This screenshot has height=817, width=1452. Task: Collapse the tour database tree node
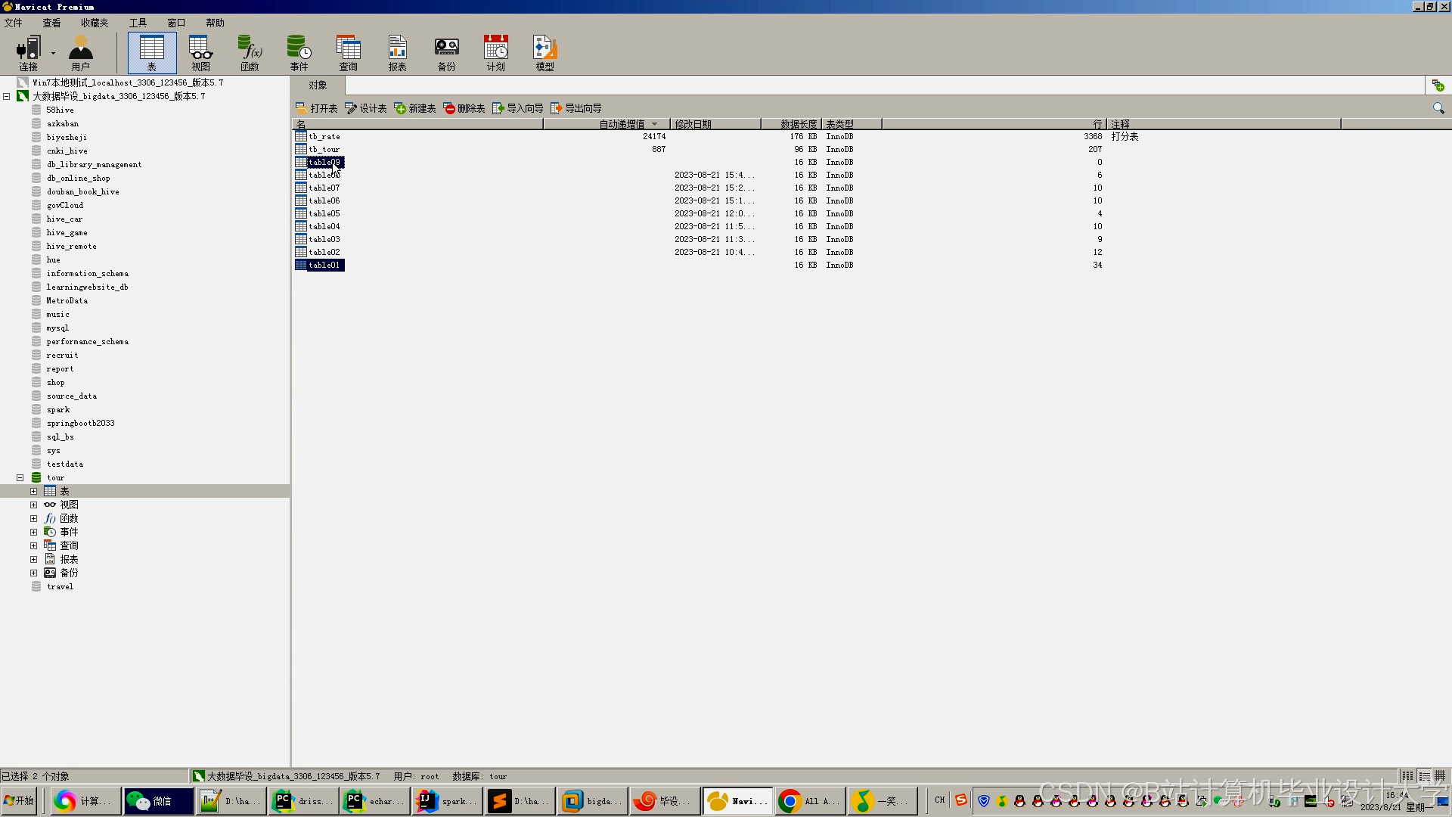pos(20,478)
